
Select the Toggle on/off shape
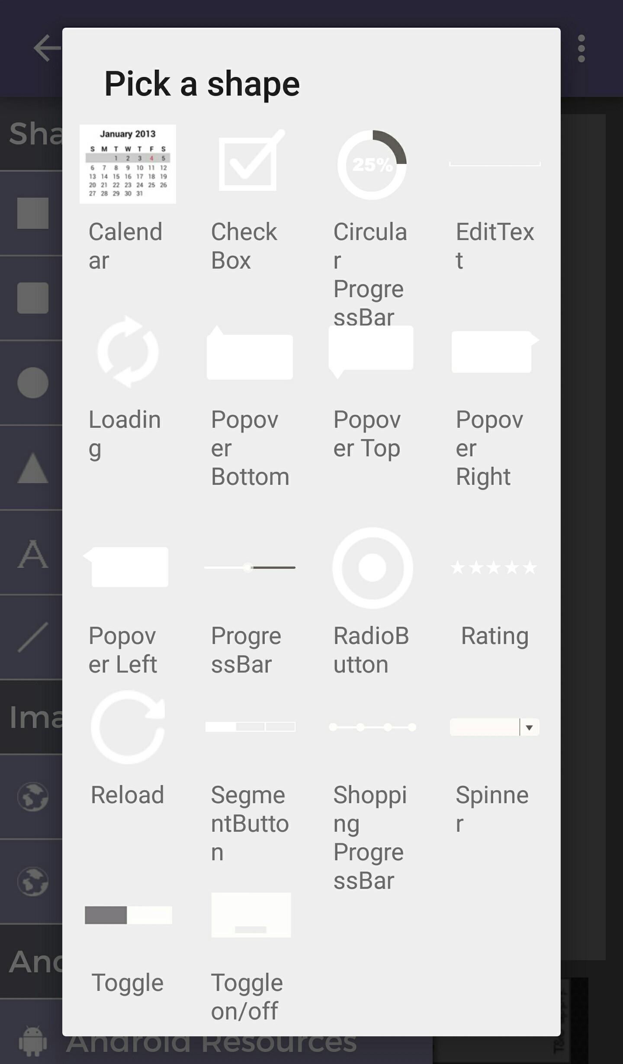[250, 915]
